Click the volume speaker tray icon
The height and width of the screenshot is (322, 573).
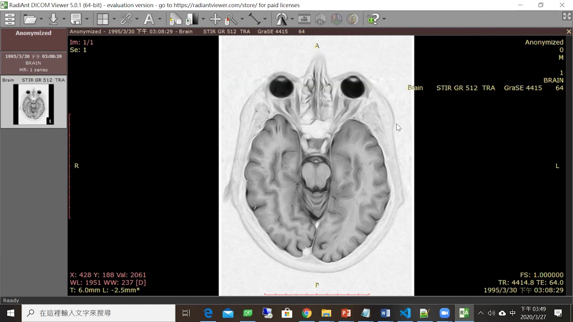tap(492, 313)
